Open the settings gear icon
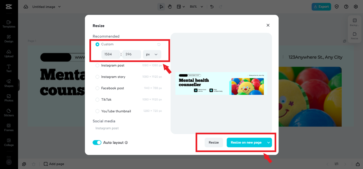This screenshot has width=363, height=169. click(356, 6)
